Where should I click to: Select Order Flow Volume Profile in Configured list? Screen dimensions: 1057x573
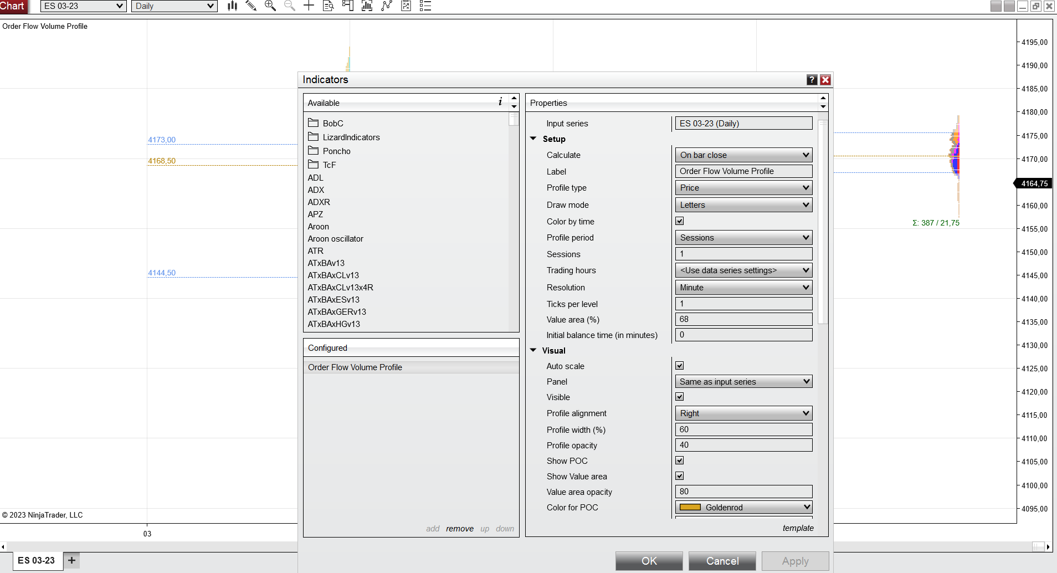click(x=355, y=367)
